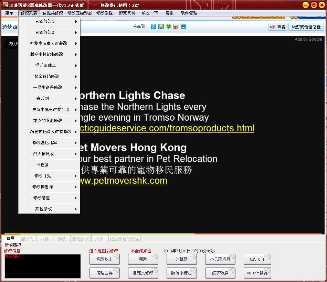Open the 传说类修改 menu
The image size is (327, 282).
53,13
